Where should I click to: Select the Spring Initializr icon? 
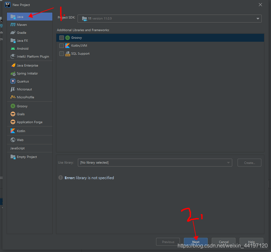pos(13,74)
